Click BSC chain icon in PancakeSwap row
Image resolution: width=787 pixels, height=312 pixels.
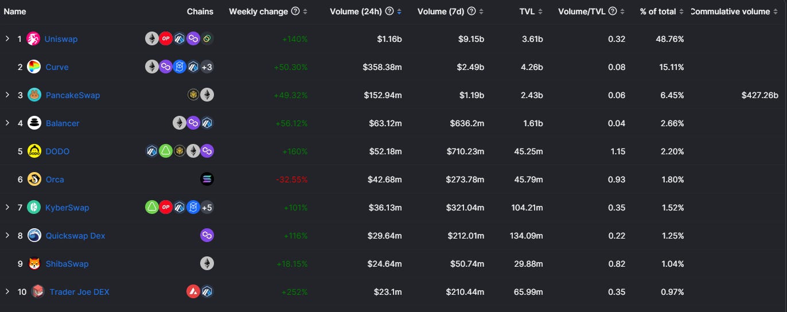click(x=193, y=95)
